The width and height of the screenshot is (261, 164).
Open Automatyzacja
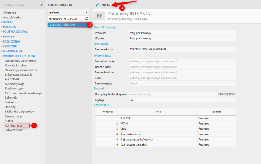[x=14, y=84]
